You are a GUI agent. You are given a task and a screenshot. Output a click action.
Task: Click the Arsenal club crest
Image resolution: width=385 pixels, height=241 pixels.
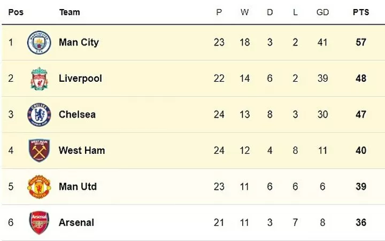pos(39,222)
